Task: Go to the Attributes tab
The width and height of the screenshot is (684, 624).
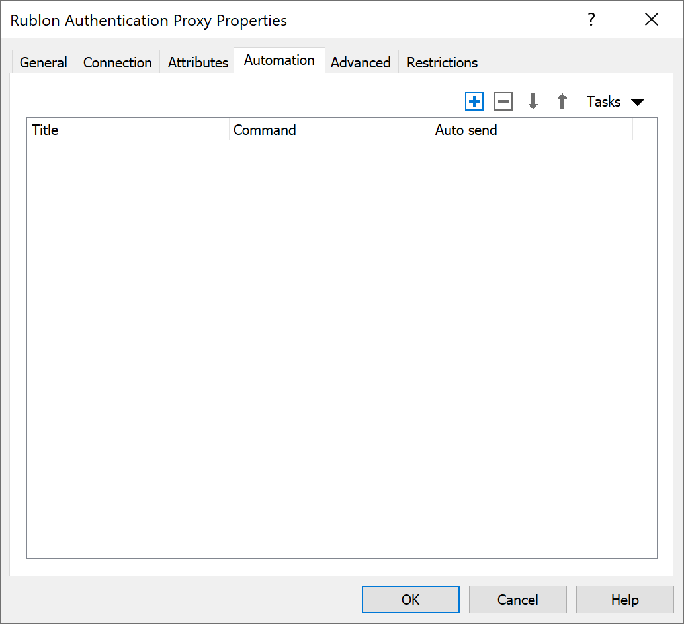Action: click(198, 62)
